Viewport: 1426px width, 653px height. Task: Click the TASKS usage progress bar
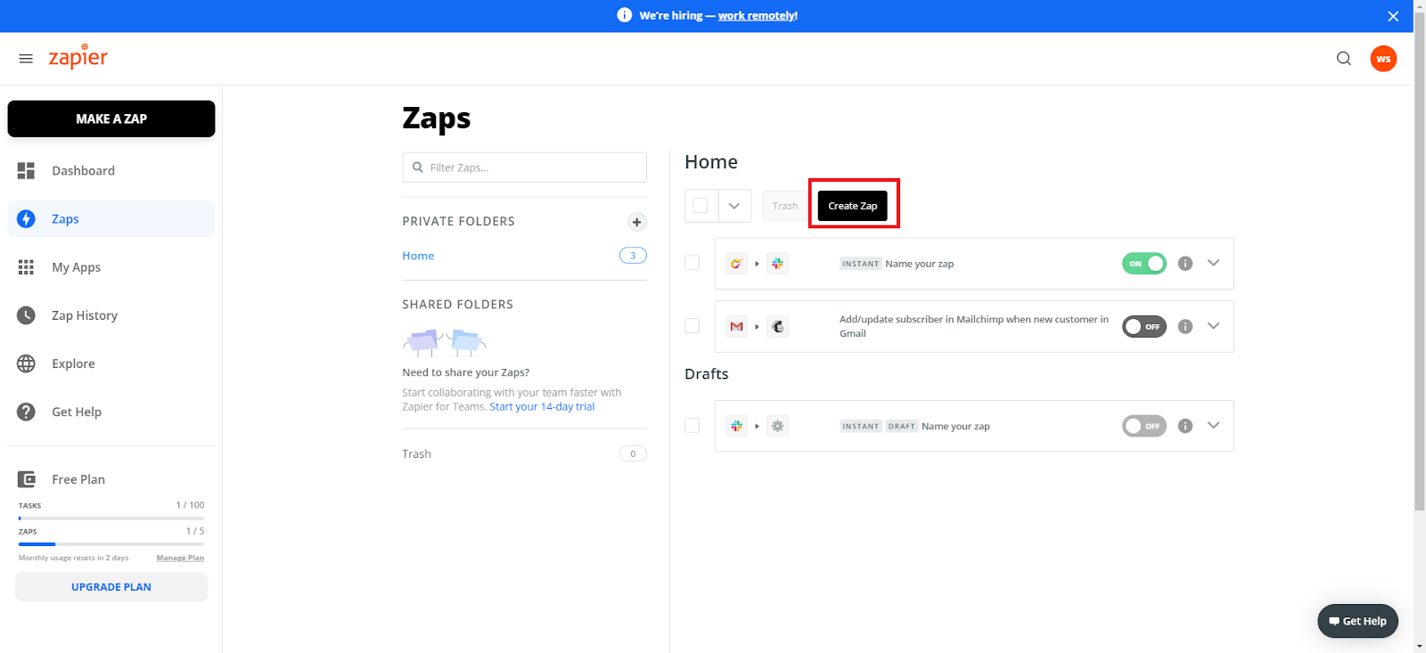[x=111, y=518]
